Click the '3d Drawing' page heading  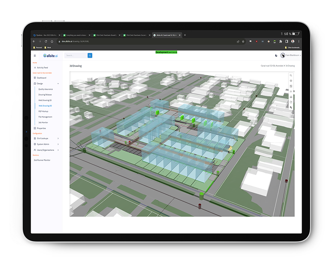point(75,66)
